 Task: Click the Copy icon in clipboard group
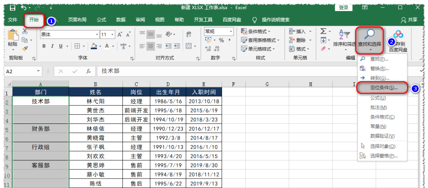pyautogui.click(x=25, y=40)
